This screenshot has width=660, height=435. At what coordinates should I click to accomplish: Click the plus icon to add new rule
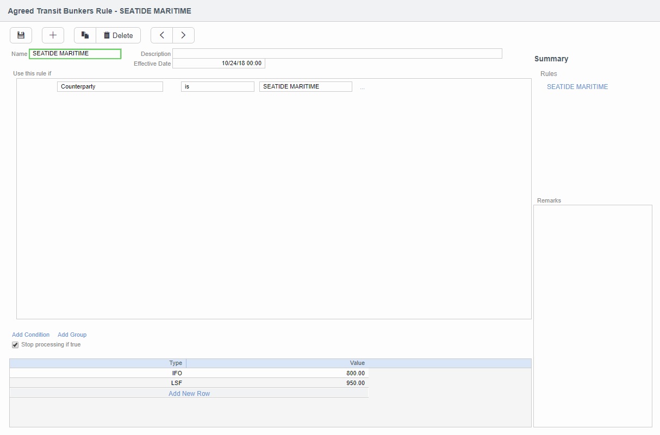click(53, 35)
